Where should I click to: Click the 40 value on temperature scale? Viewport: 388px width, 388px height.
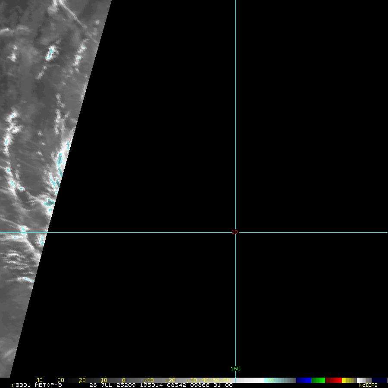coord(39,380)
